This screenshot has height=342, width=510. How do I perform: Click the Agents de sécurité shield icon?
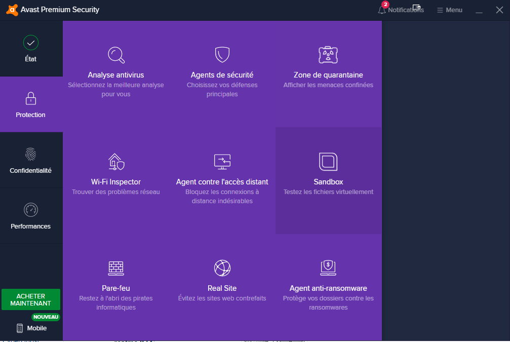pyautogui.click(x=222, y=54)
